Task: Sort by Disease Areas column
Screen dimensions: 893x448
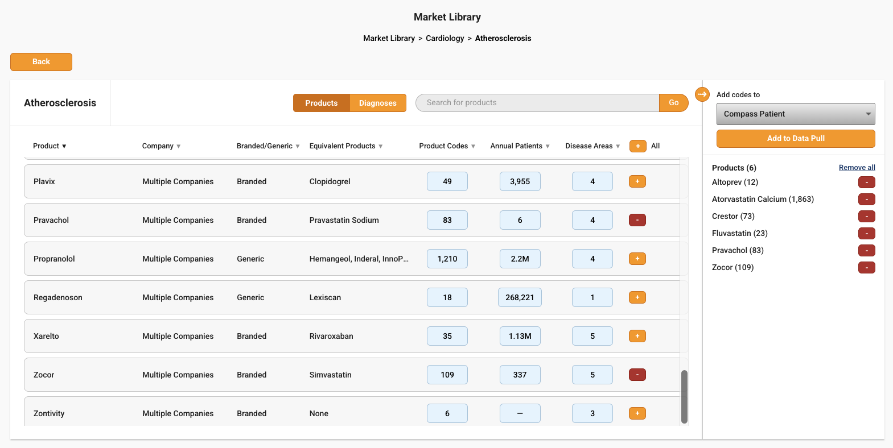Action: coord(592,146)
